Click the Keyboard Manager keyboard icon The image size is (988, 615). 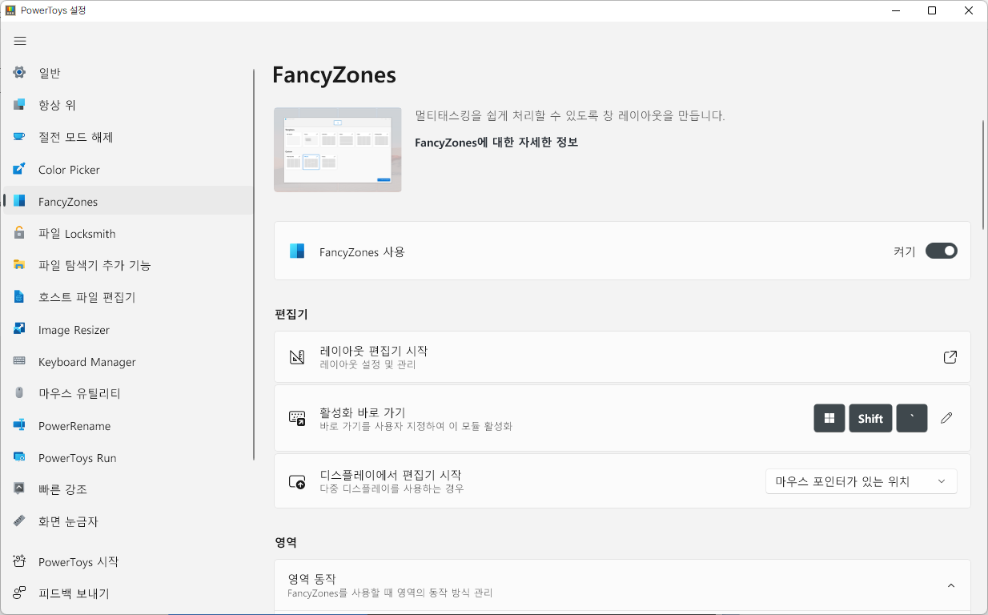(x=19, y=361)
